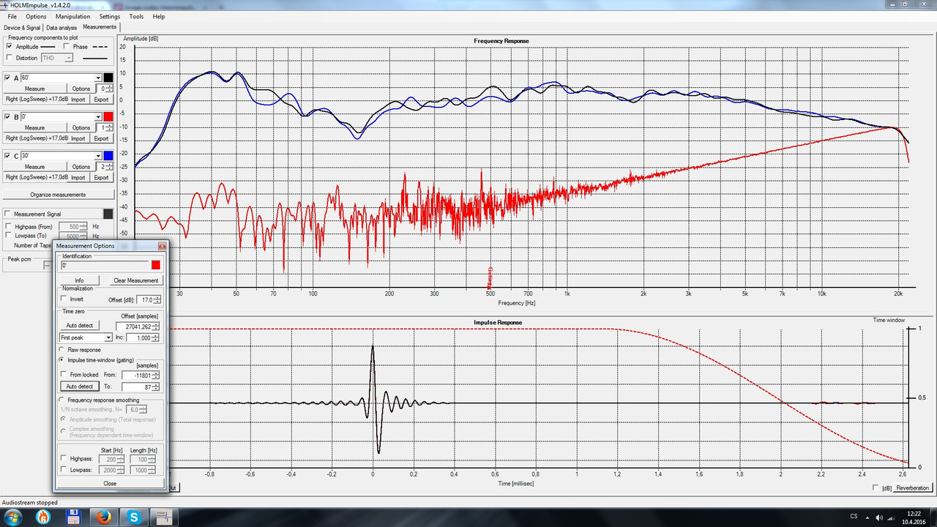
Task: Open Firefox from the taskbar
Action: 104,517
